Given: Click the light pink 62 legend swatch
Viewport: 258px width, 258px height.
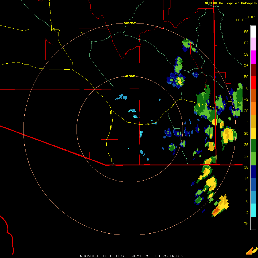Looking at the screenshot, I should (253, 44).
